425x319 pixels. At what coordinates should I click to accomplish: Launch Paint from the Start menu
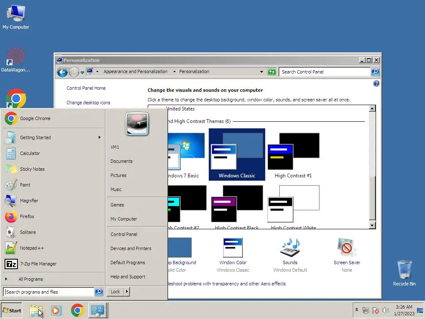click(x=54, y=185)
